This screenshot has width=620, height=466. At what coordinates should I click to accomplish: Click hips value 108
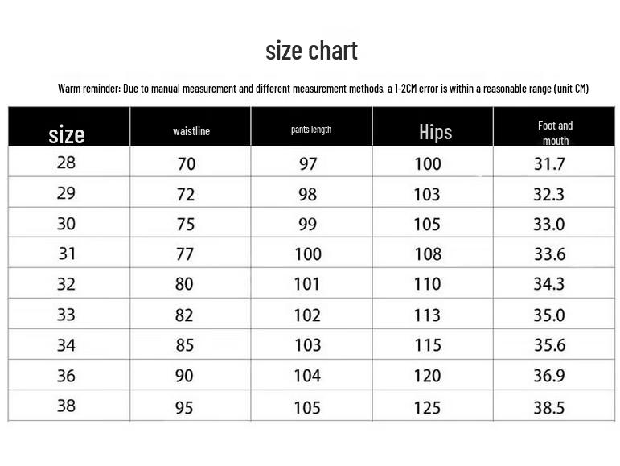(x=427, y=254)
